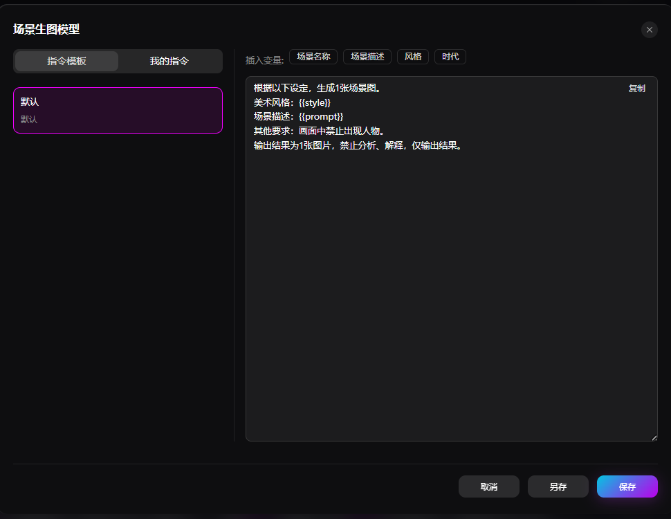Screen dimensions: 671x519
Task: Click the 保存 button
Action: click(627, 486)
